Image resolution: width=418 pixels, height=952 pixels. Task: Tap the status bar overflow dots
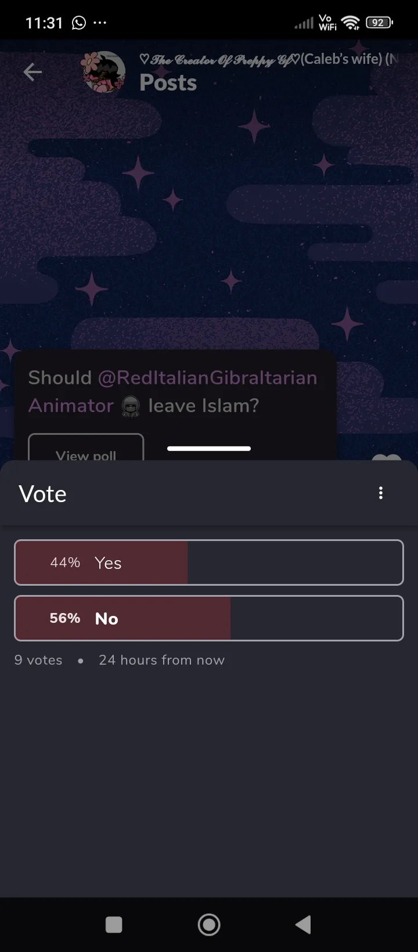tap(100, 23)
